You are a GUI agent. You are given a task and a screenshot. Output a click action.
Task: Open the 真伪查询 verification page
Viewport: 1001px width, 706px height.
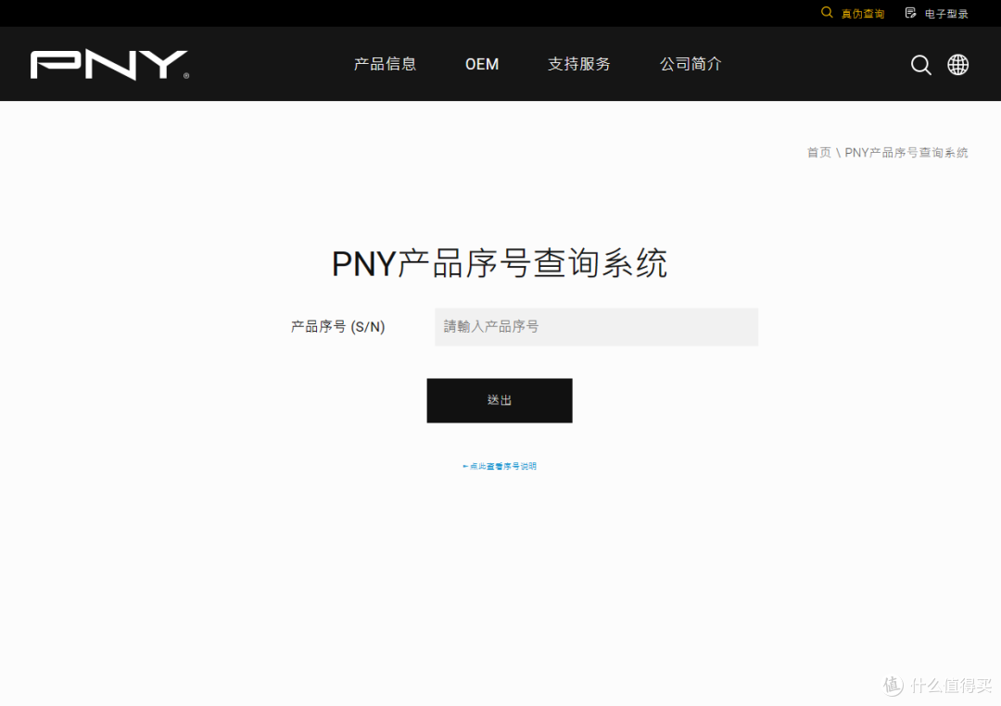click(861, 13)
